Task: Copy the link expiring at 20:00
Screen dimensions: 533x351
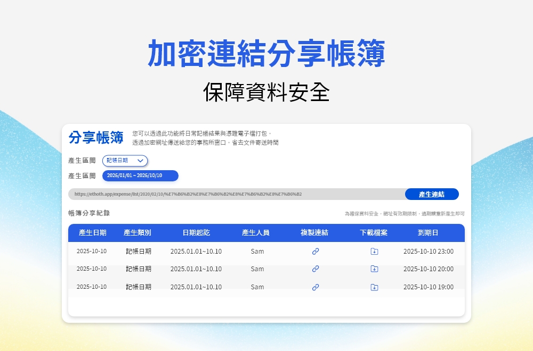Action: click(x=315, y=269)
